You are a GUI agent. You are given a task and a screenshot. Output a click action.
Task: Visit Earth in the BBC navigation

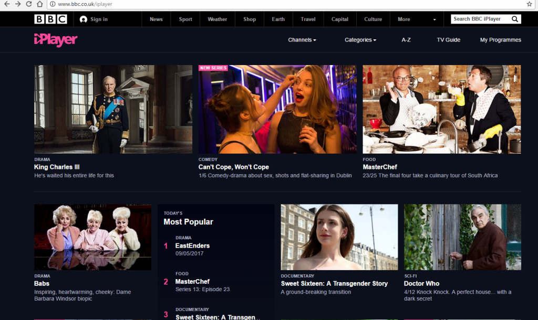[278, 19]
